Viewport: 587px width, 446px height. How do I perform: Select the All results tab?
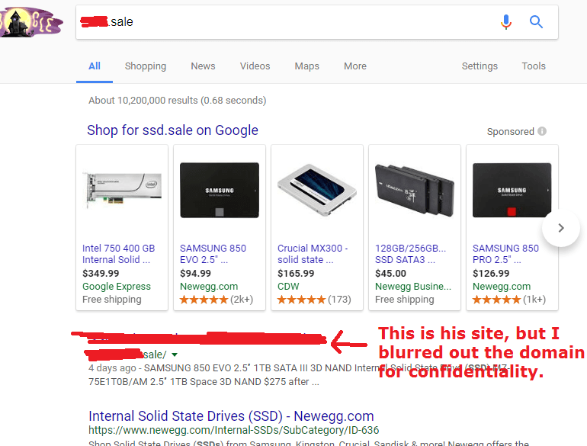pyautogui.click(x=95, y=66)
